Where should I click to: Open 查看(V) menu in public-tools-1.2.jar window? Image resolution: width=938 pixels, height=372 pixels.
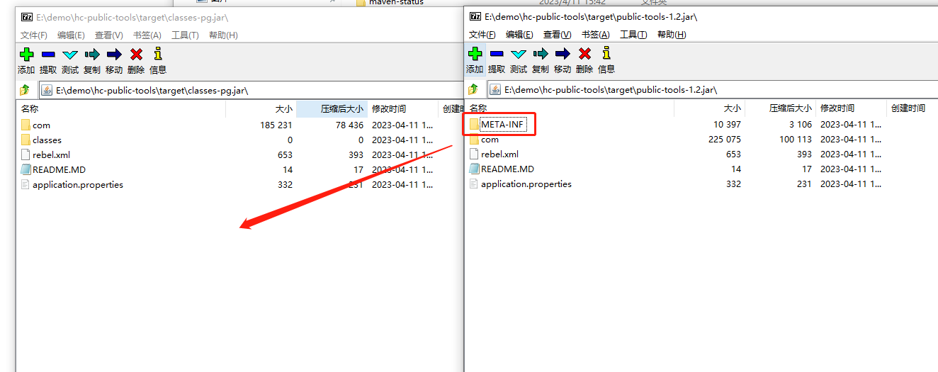[558, 34]
